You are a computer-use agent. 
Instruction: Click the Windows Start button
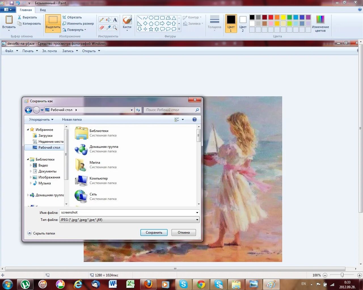[7, 284]
